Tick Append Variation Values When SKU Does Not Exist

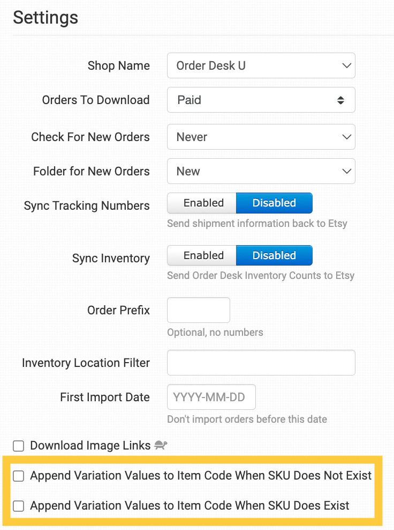pos(19,476)
